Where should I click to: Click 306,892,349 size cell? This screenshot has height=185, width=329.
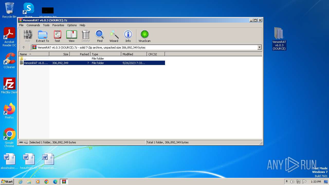click(60, 63)
